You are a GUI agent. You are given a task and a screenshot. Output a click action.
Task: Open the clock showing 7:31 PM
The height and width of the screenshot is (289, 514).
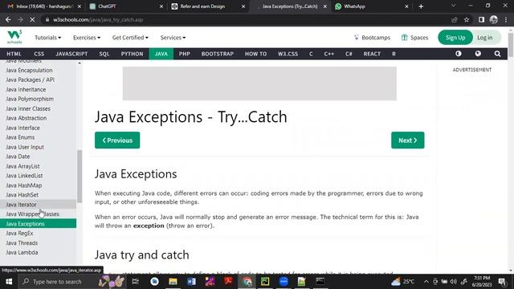pos(482,282)
